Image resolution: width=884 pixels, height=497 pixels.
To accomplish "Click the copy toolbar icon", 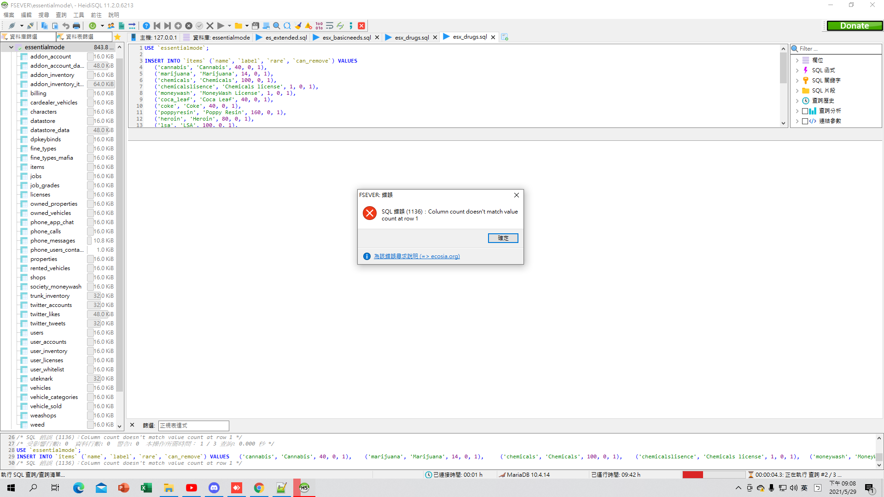I will pyautogui.click(x=44, y=26).
